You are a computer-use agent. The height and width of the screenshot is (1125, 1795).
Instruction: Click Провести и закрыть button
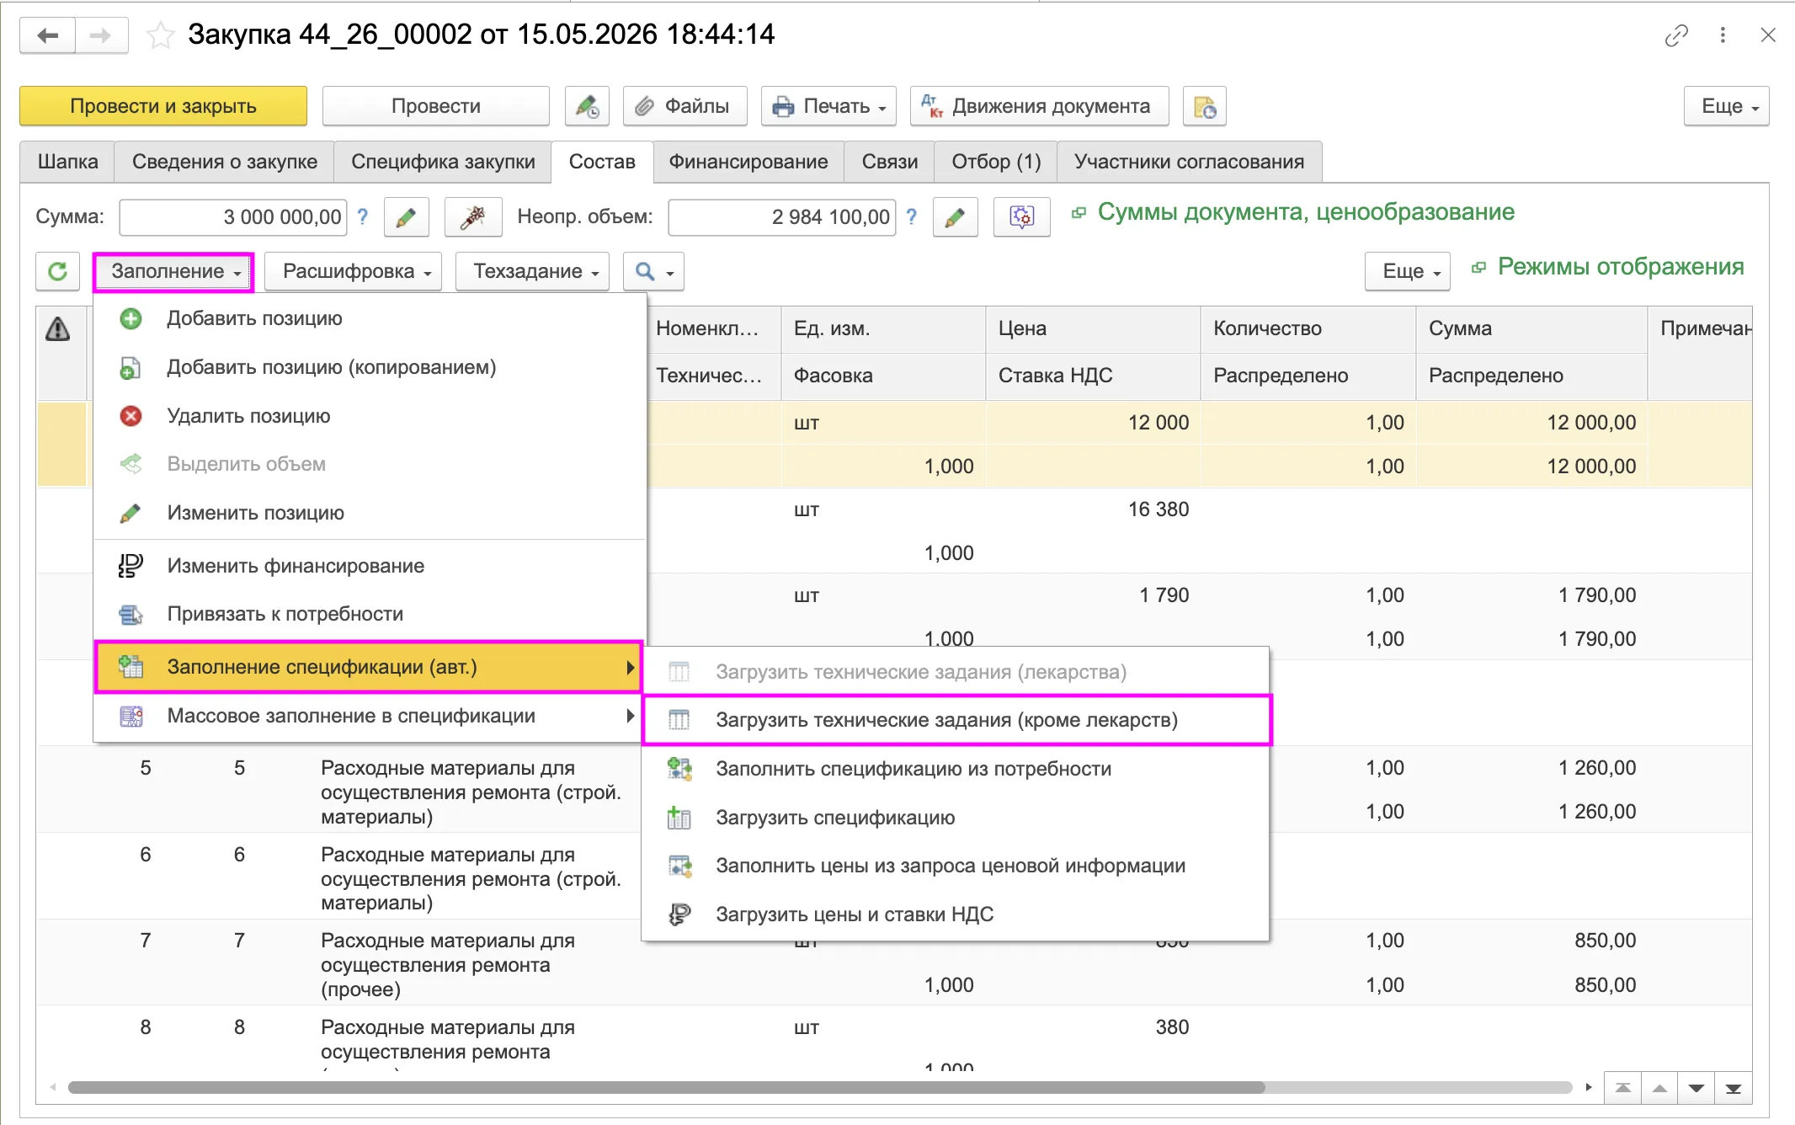click(x=163, y=106)
